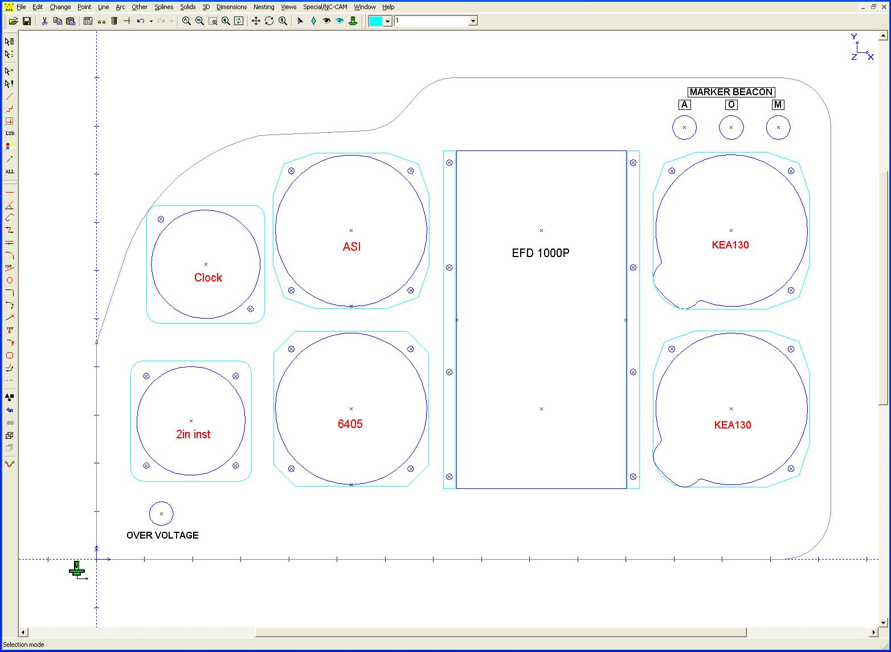Undo the last action

pos(140,21)
